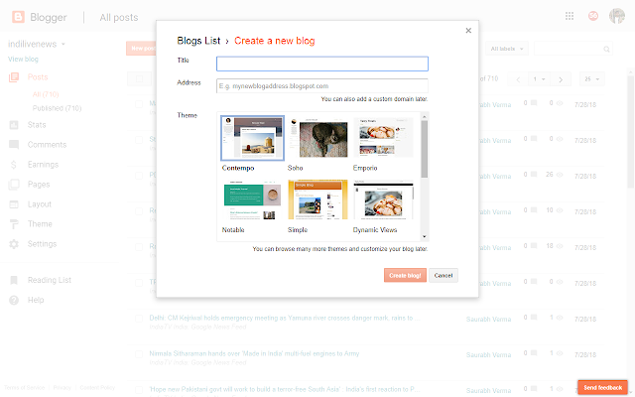Click the views eye icon for Delhi post
635x397 pixels.
pos(560,318)
